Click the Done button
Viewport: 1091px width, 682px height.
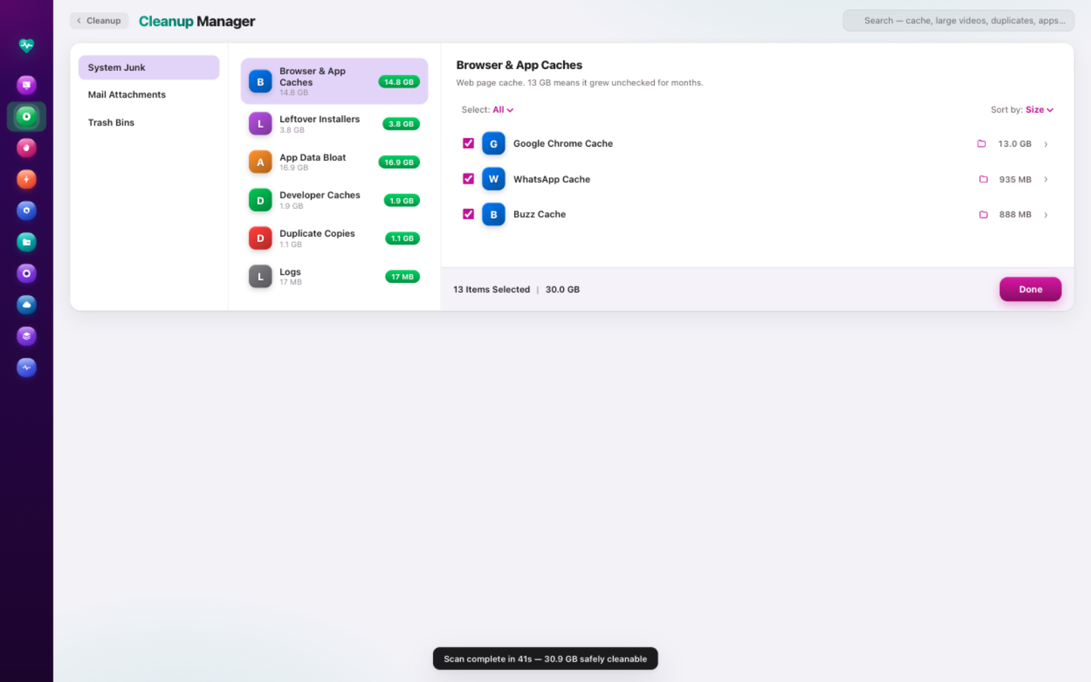click(x=1030, y=289)
